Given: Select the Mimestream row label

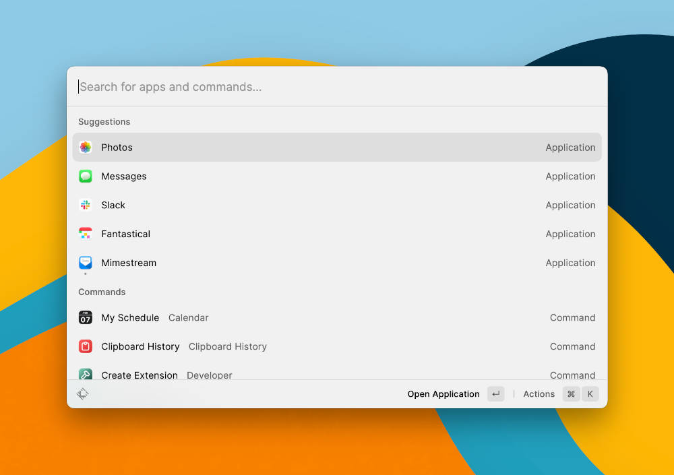Looking at the screenshot, I should coord(129,263).
